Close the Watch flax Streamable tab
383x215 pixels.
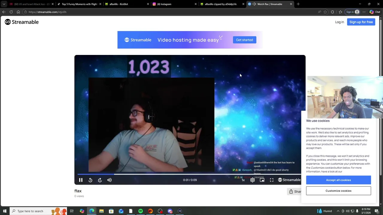click(x=291, y=4)
